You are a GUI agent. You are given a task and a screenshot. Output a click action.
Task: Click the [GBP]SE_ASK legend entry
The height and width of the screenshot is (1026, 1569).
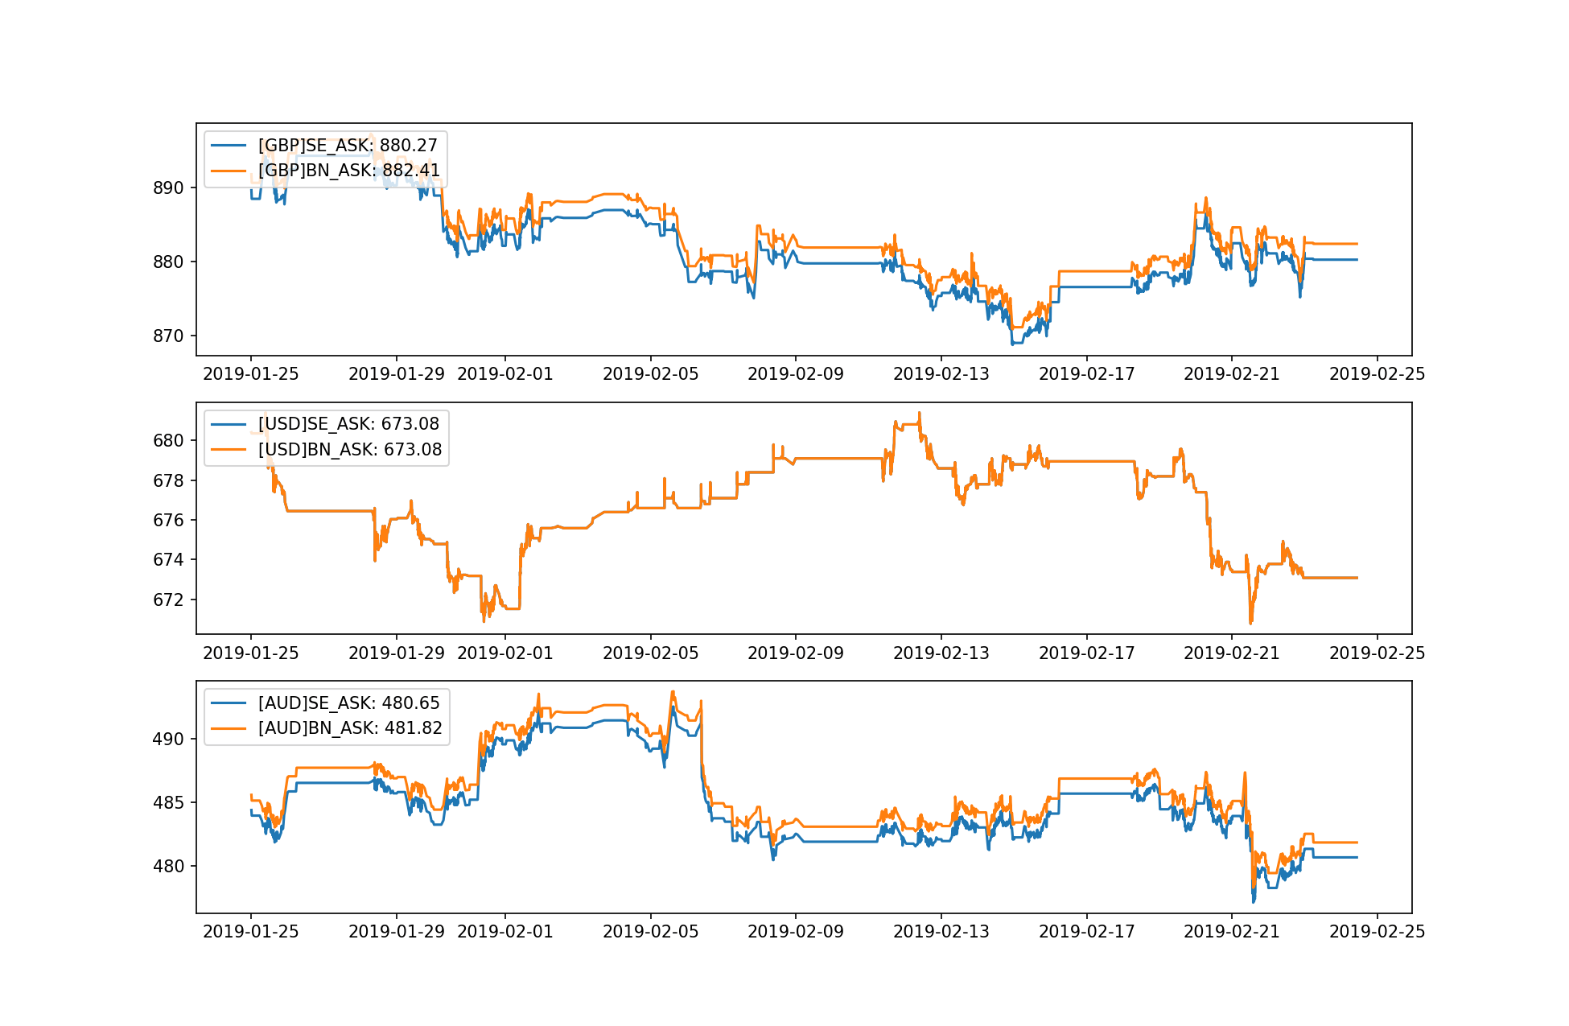click(347, 146)
